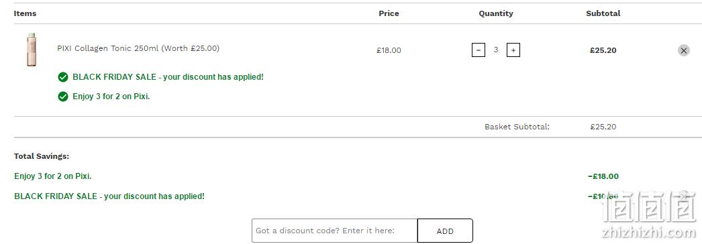The height and width of the screenshot is (244, 702).
Task: Click the discount code input field
Action: pos(334,231)
